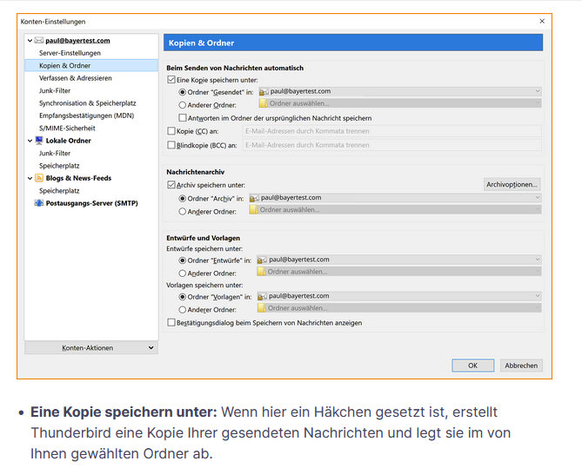Open Server-Einstellungen in the sidebar

(x=70, y=53)
